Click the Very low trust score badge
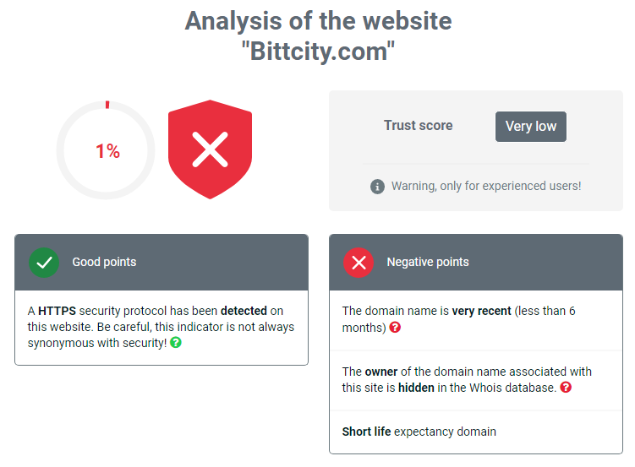Viewport: 635px width, 467px height. coord(530,127)
